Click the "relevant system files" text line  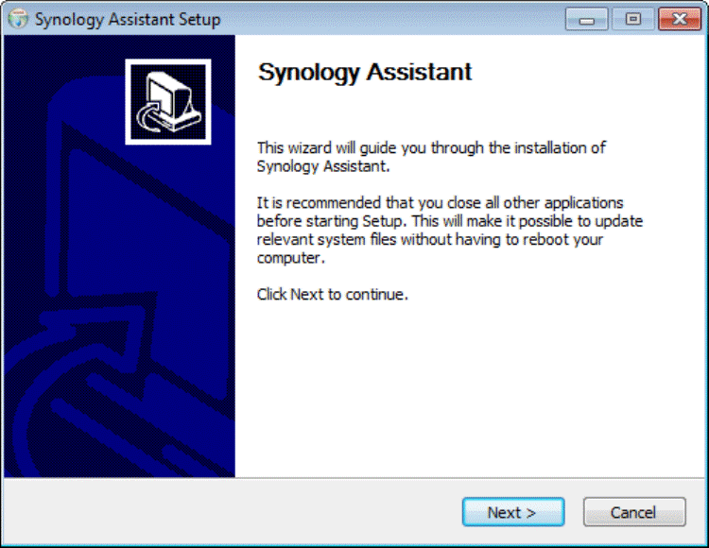430,239
